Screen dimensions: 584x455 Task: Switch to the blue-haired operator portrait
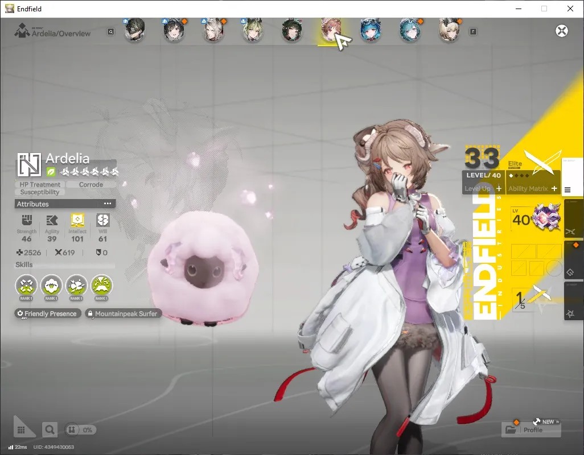click(370, 30)
